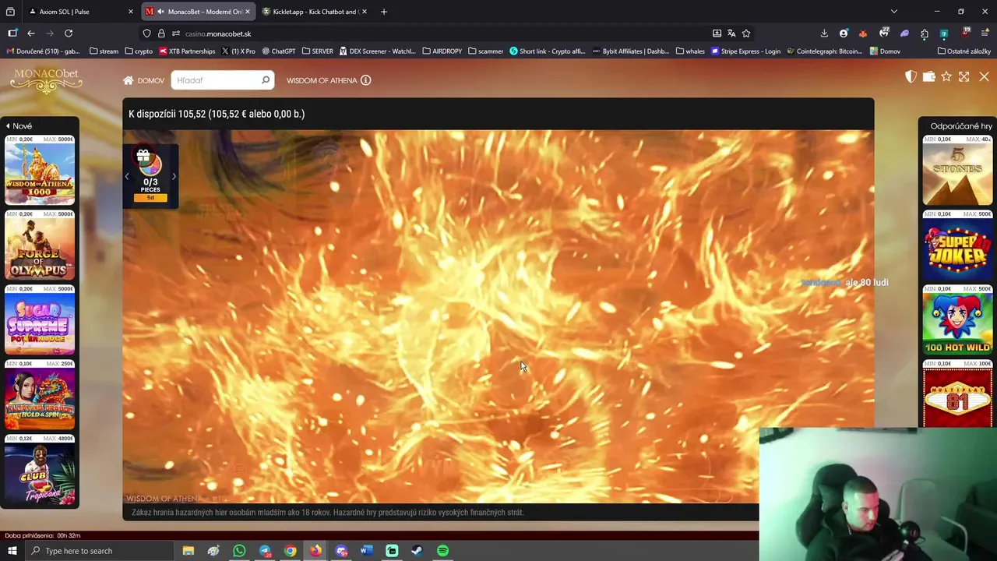Open the crypto bookmarks folder
The image size is (997, 561).
139,51
